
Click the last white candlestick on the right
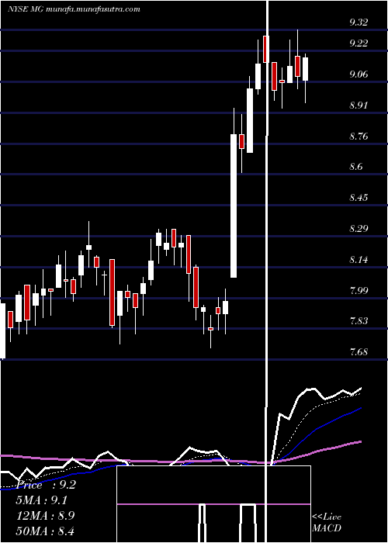tap(305, 69)
